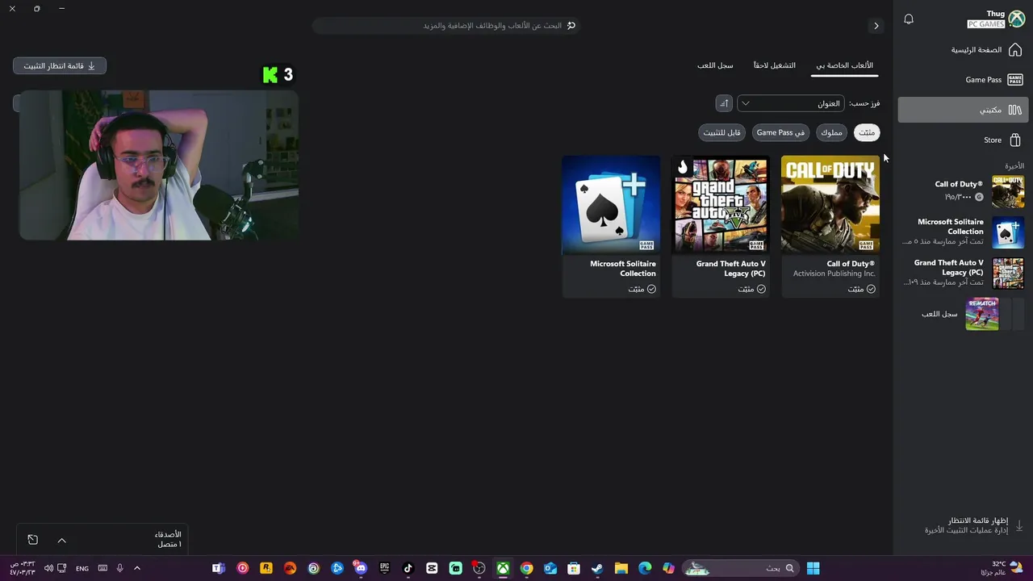Toggle sort order direction button
Image resolution: width=1033 pixels, height=581 pixels.
[724, 103]
